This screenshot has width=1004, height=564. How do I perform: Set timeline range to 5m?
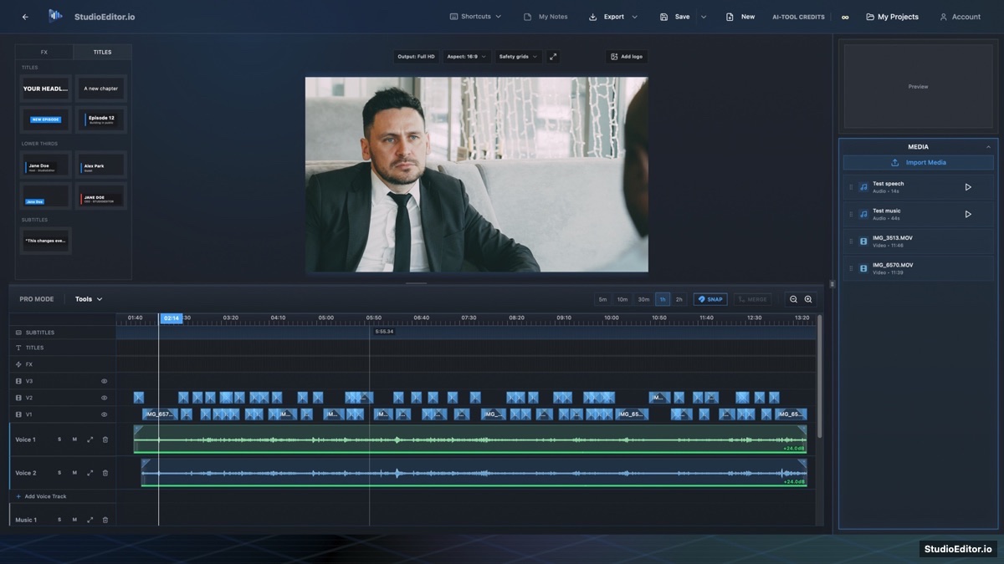click(602, 299)
